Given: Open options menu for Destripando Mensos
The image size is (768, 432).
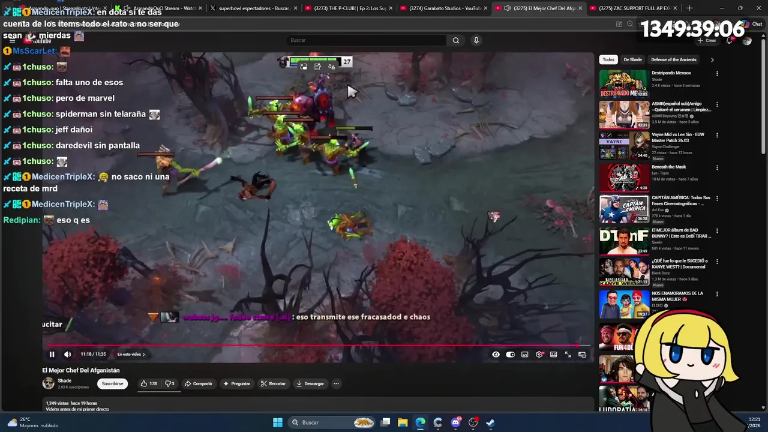Looking at the screenshot, I should (717, 74).
